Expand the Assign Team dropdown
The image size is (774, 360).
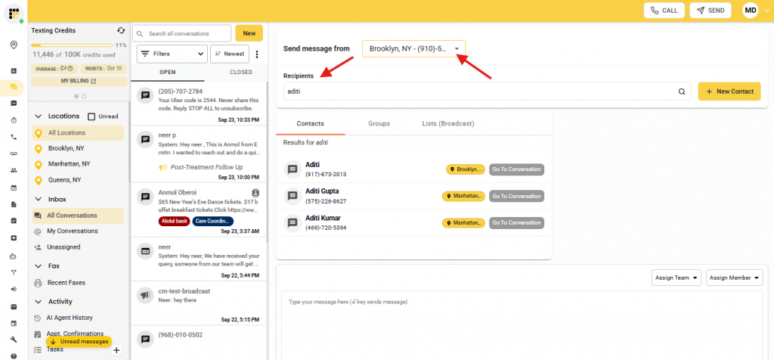676,278
